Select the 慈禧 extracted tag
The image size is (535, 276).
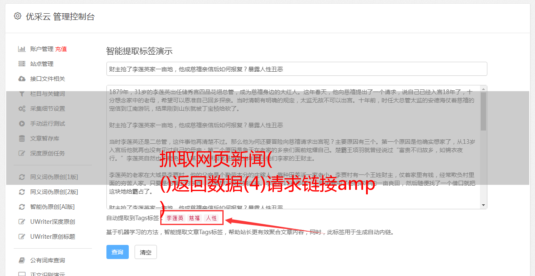click(195, 218)
